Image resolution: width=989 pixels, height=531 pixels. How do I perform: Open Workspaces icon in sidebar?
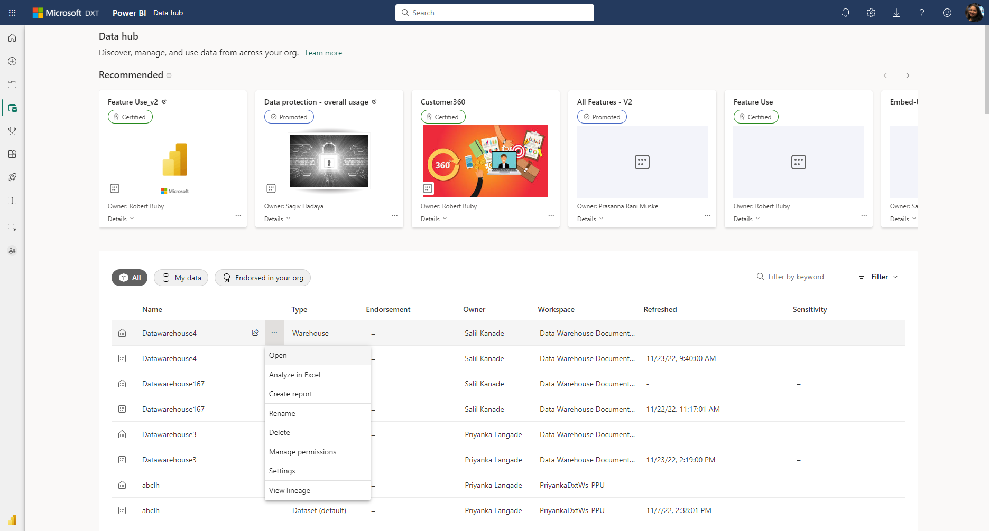click(x=12, y=227)
